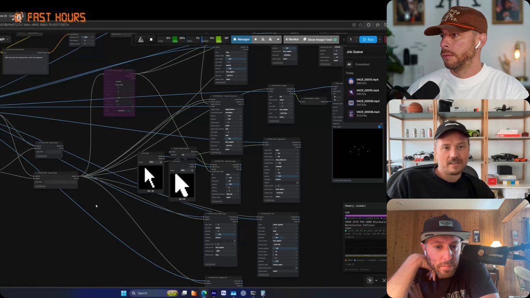This screenshot has height=298, width=530.
Task: Open ChatGPT app from taskbar
Action: (x=243, y=293)
